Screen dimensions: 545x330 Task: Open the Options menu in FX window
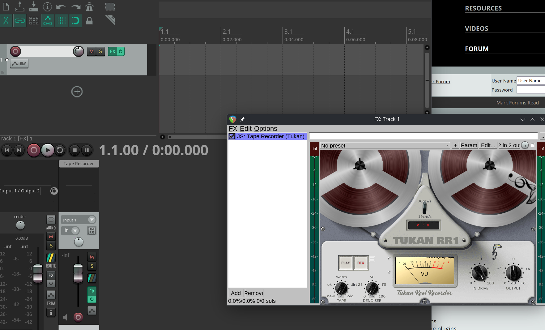[266, 129]
